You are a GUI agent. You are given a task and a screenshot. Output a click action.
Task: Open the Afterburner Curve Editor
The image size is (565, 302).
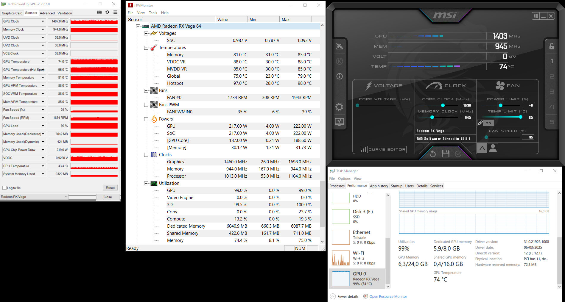coord(383,150)
